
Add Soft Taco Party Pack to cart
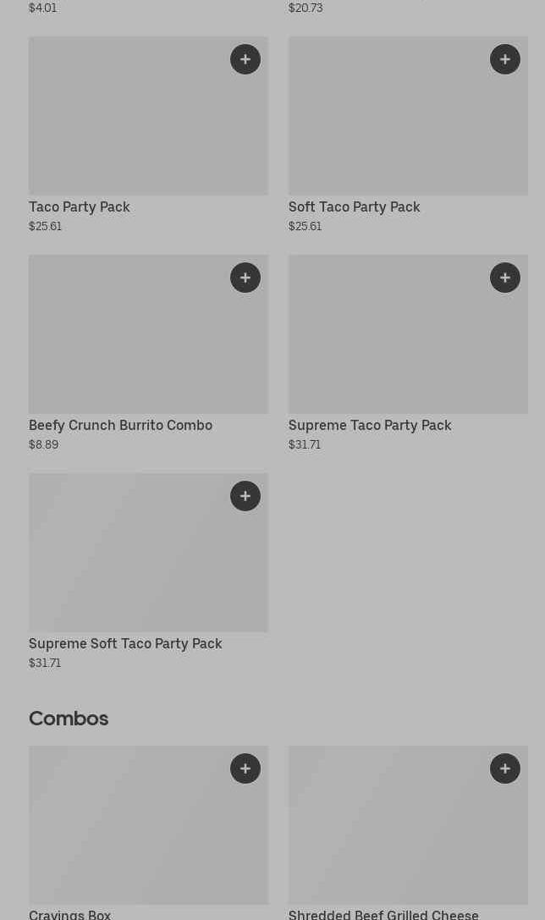coord(505,59)
